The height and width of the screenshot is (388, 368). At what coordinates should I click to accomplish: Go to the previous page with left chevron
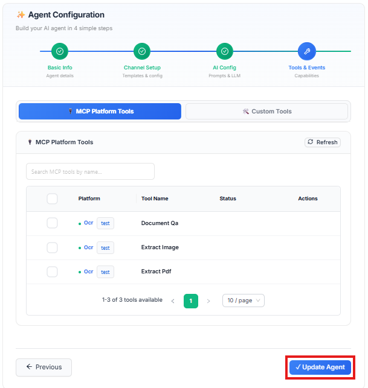(173, 301)
